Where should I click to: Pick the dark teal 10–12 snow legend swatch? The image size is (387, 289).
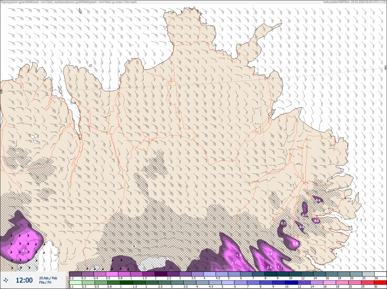(x=295, y=274)
